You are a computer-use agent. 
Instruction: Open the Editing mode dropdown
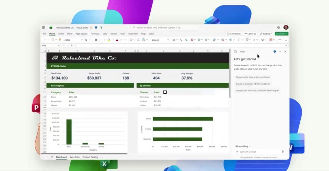(266, 34)
